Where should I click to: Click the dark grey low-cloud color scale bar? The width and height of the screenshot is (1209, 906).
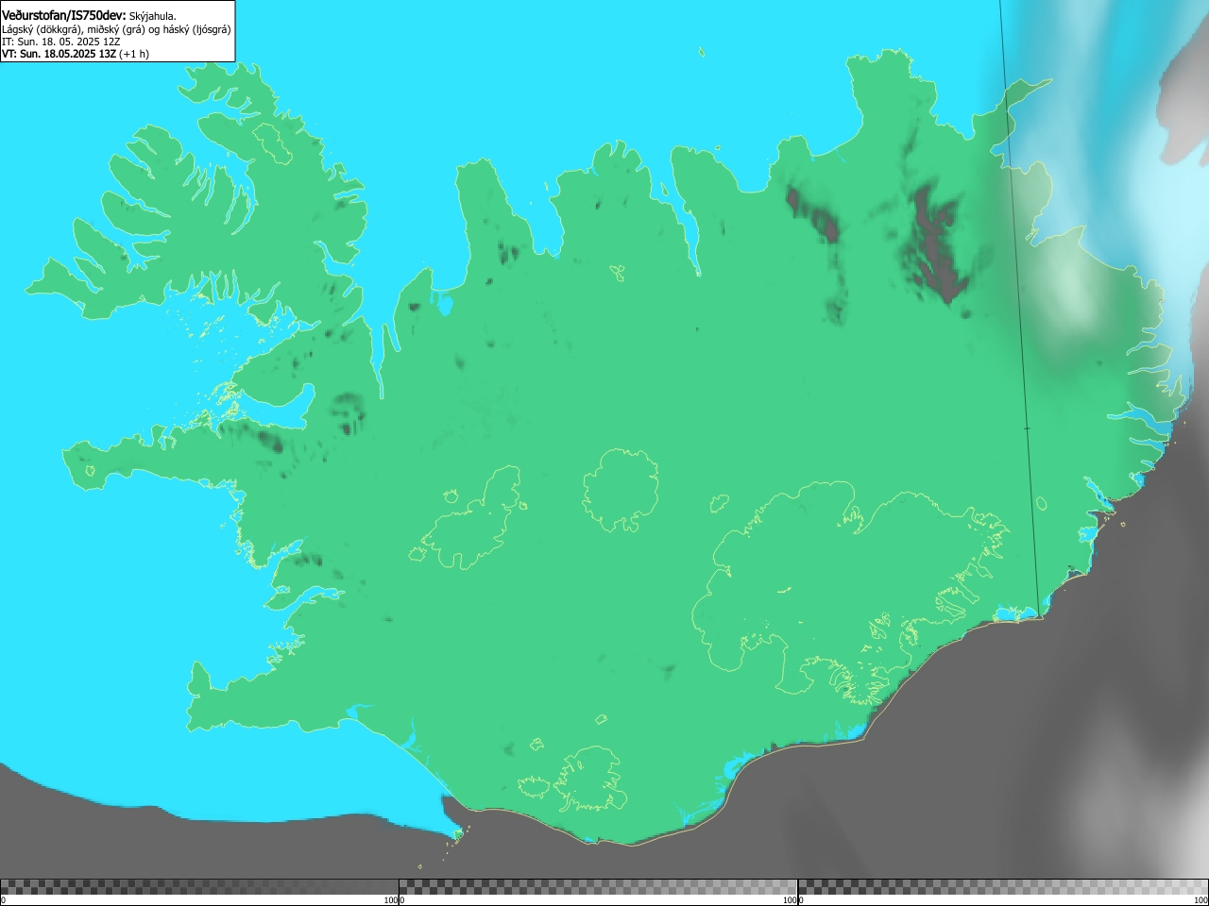[x=199, y=887]
